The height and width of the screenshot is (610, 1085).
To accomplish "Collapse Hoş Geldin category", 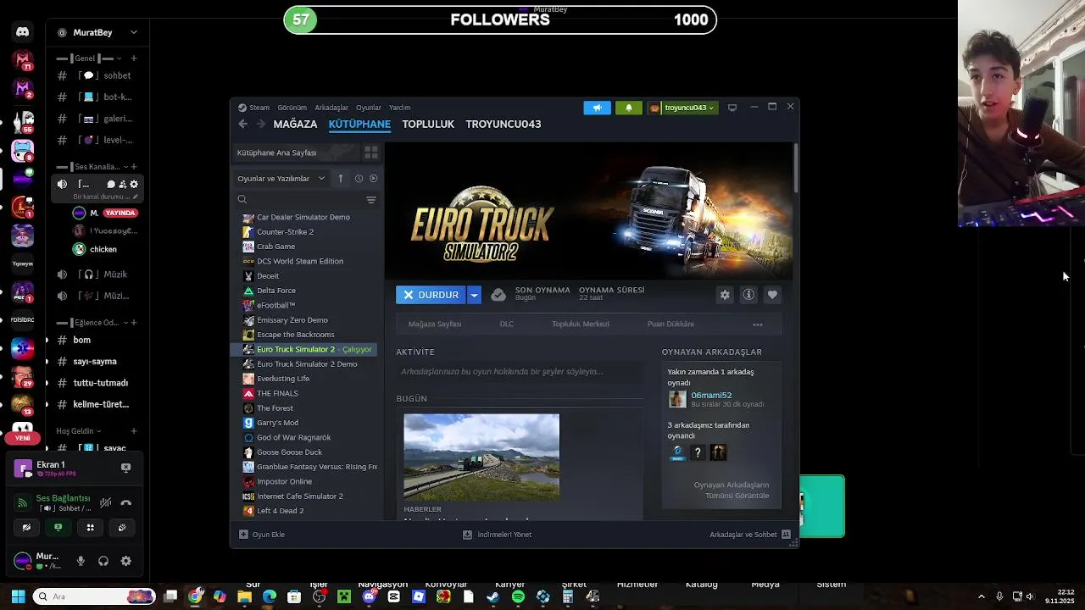I will (79, 431).
